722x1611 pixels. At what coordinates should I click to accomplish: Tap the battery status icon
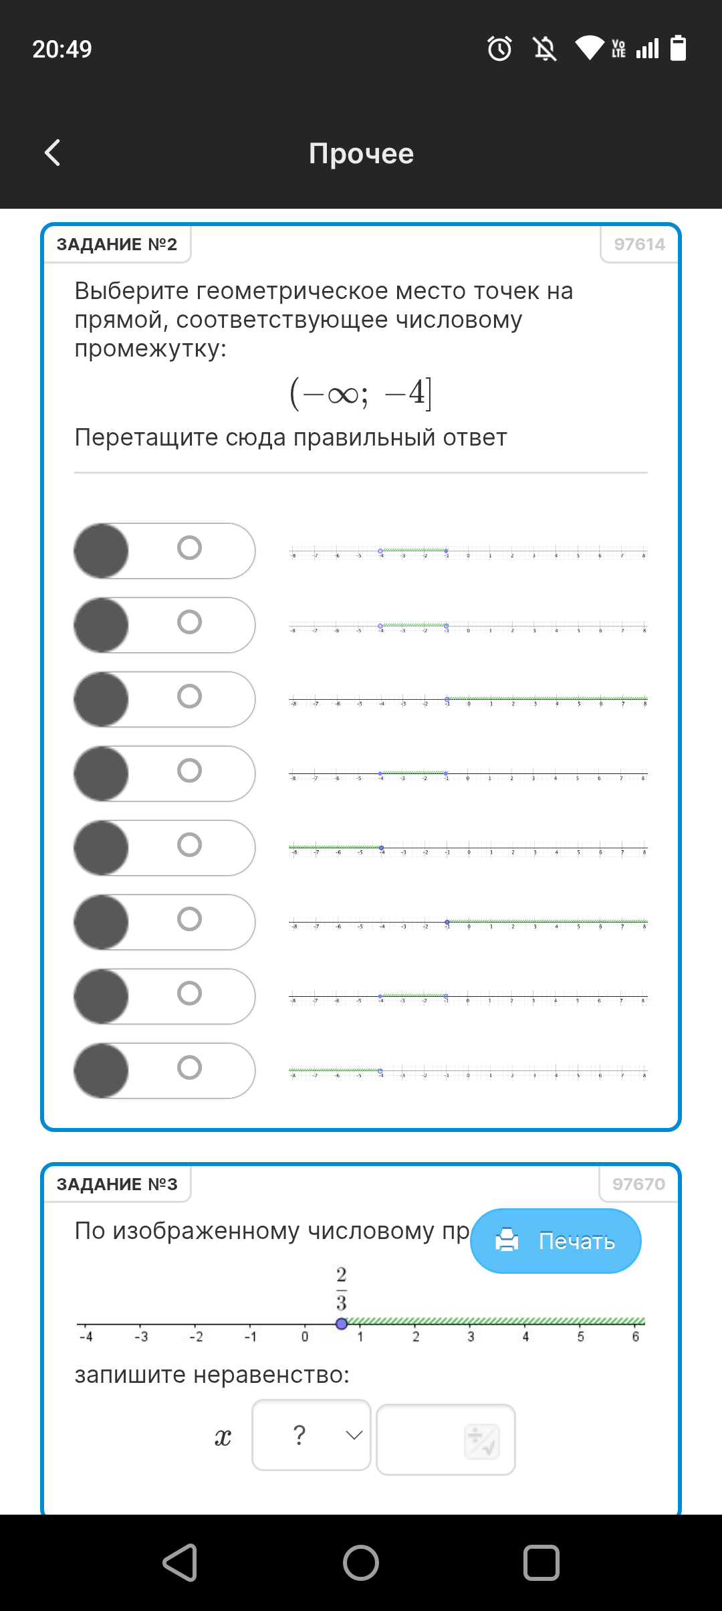[678, 49]
